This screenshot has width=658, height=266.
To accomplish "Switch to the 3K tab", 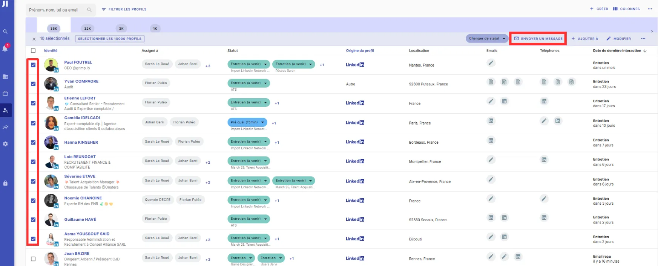I will point(121,28).
